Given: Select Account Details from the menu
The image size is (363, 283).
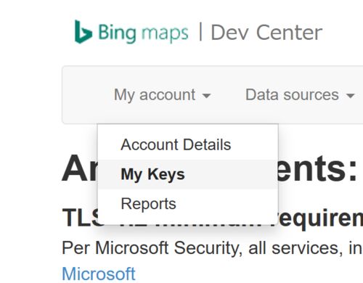Looking at the screenshot, I should coord(188,144).
